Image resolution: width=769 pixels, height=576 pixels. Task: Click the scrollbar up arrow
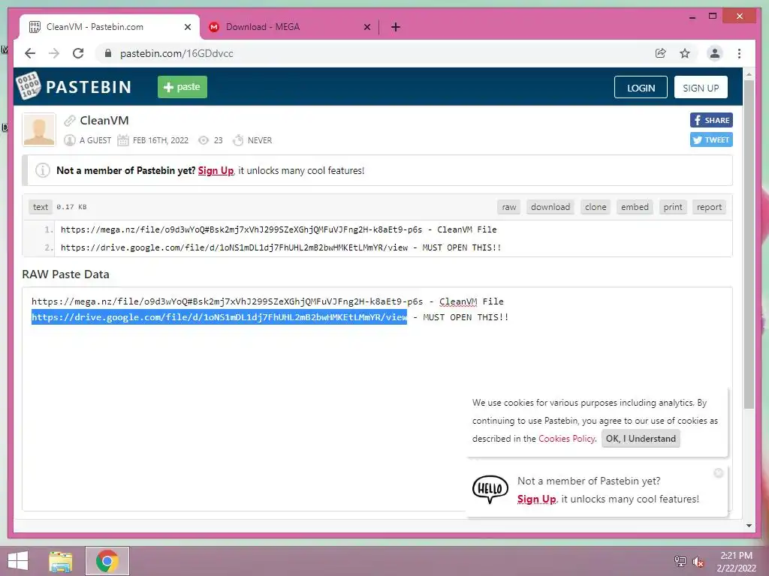point(749,74)
